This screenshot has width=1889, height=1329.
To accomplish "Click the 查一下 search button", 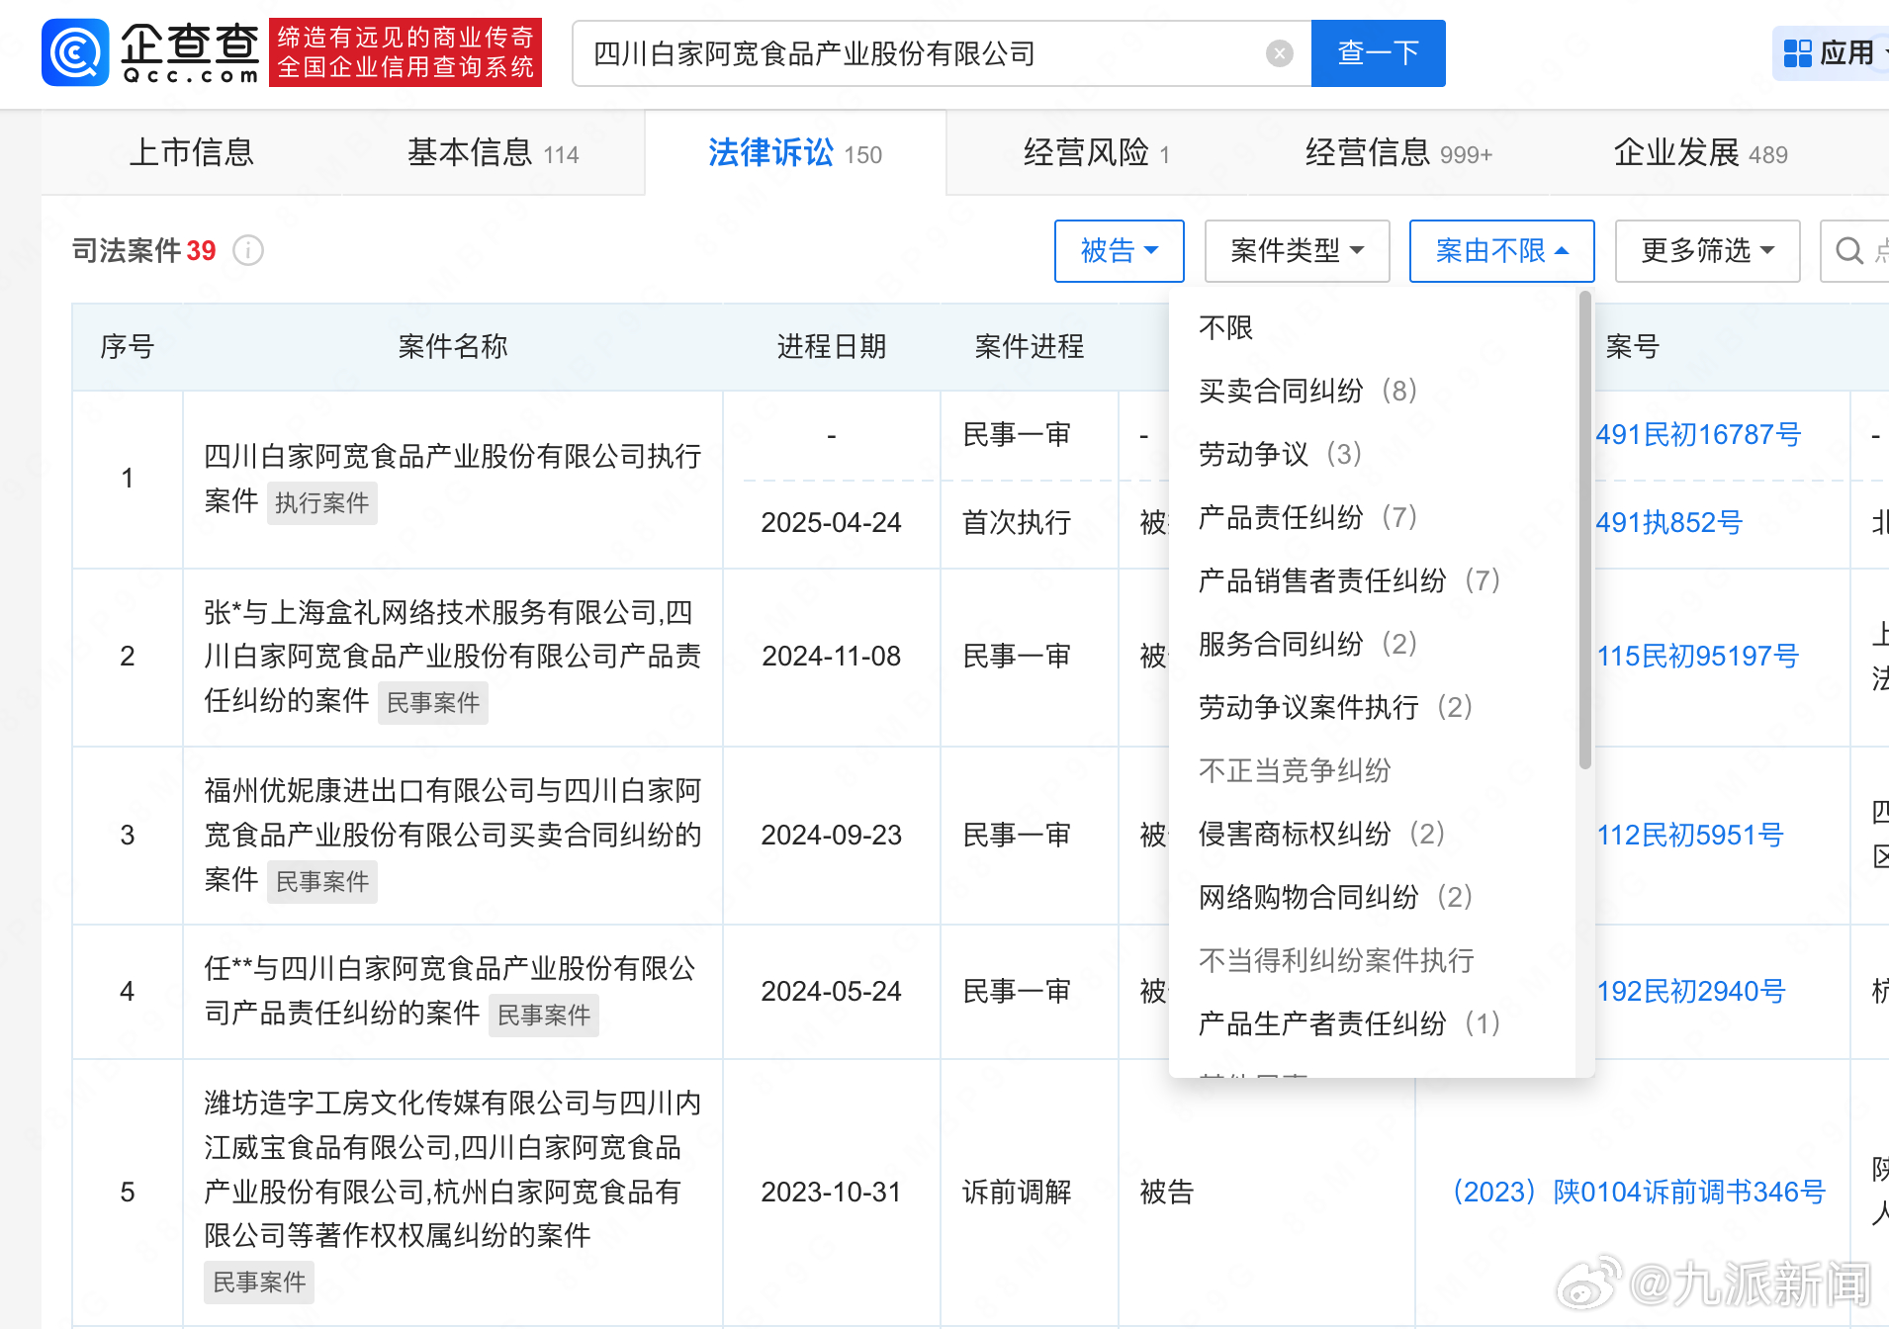I will tap(1378, 53).
